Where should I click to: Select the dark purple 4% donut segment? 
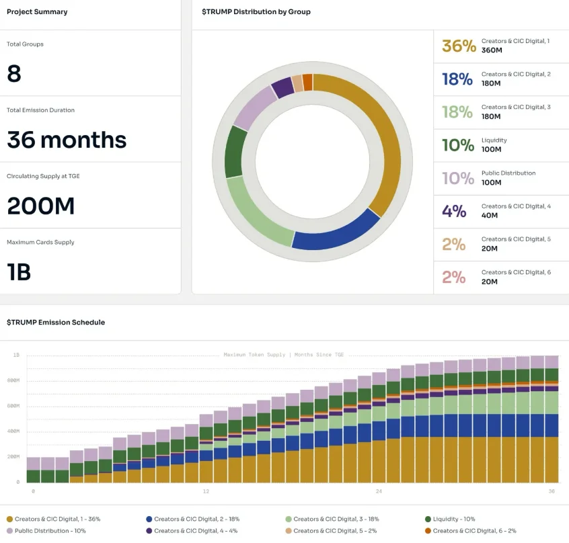pyautogui.click(x=283, y=87)
